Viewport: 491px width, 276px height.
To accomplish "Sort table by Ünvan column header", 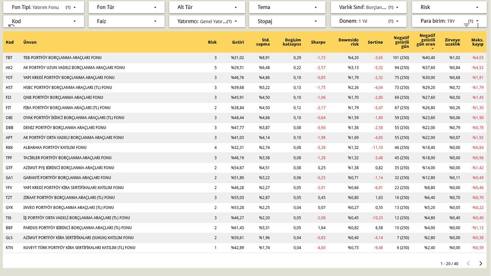I will pyautogui.click(x=30, y=42).
